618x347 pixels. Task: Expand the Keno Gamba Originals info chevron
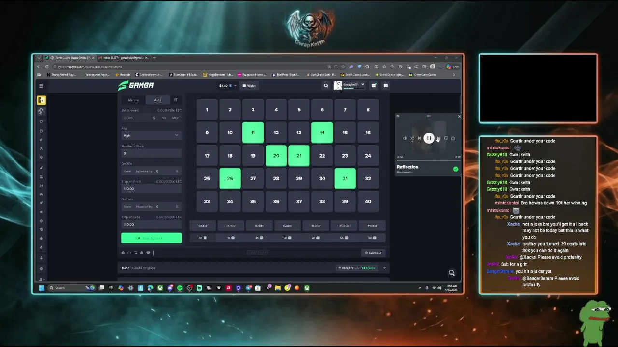pos(384,268)
